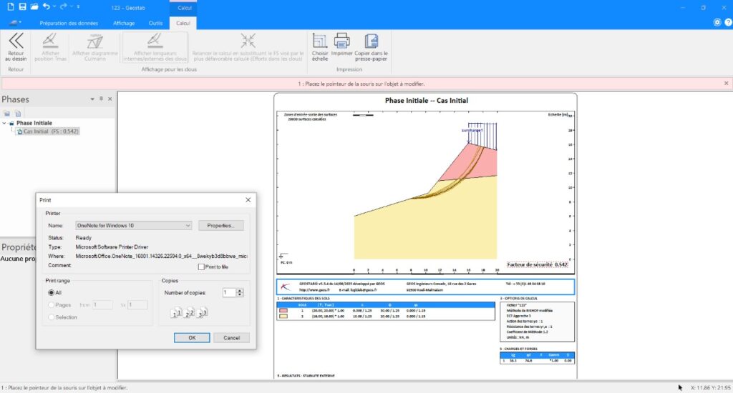Open the application menu button left of Préparation des données
The image size is (733, 393).
click(x=15, y=23)
